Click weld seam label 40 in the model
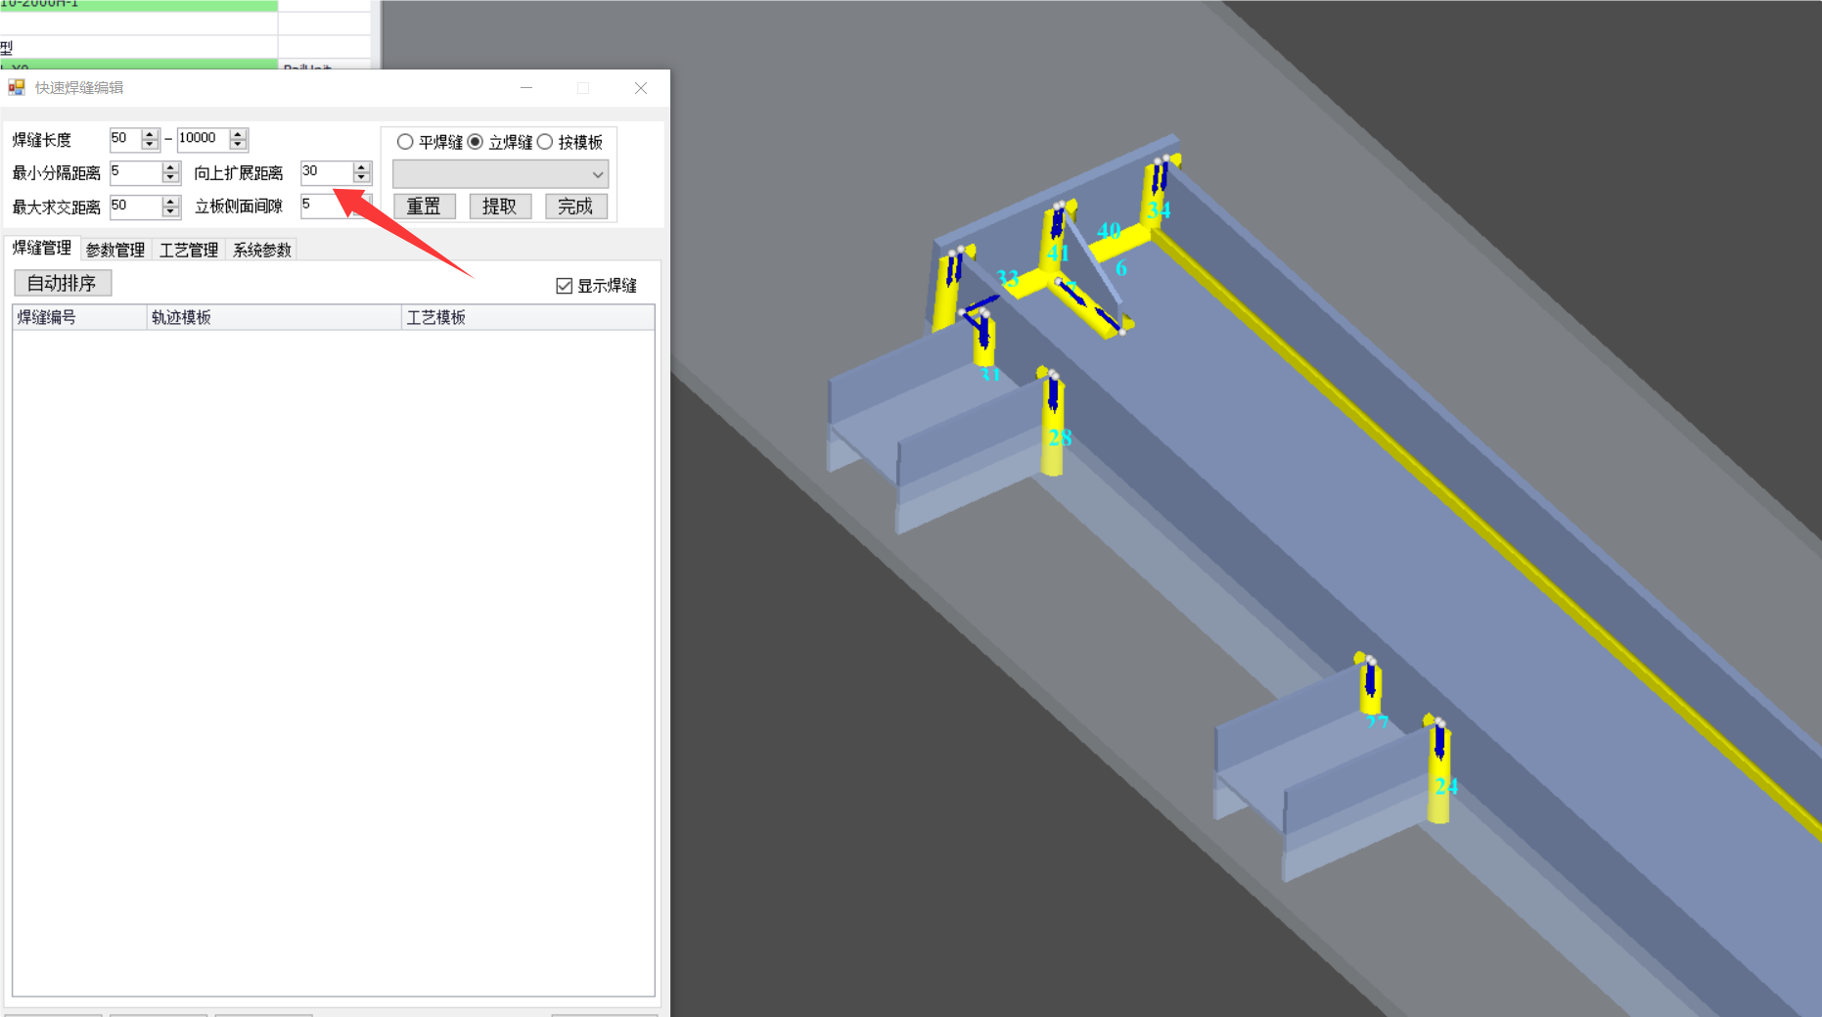This screenshot has width=1822, height=1017. tap(1108, 231)
